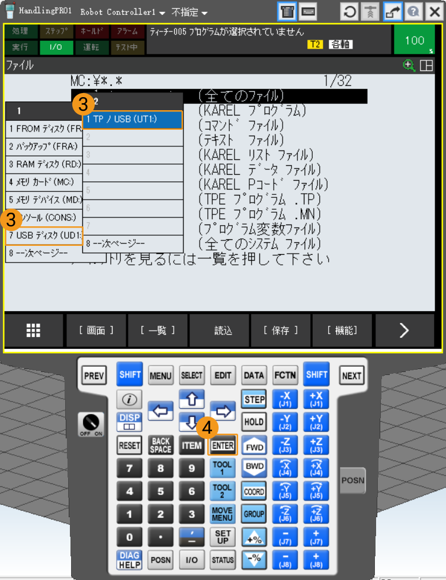
Task: Select the (TPE プログラム .TP) file type row
Action: [x=259, y=200]
